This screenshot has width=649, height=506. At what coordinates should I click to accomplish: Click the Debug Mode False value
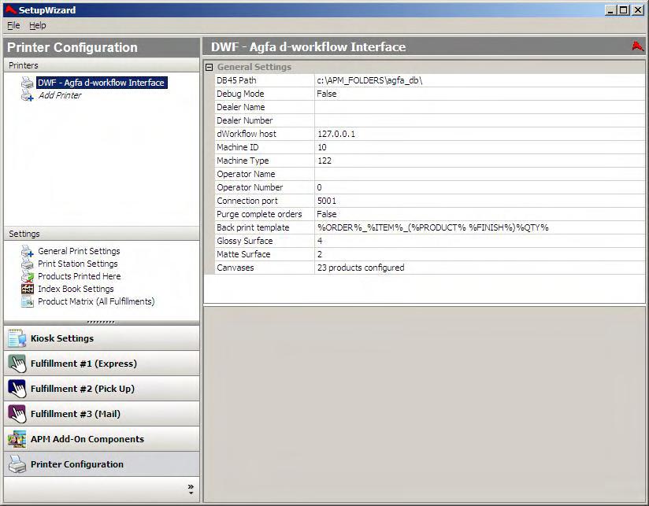click(x=480, y=94)
